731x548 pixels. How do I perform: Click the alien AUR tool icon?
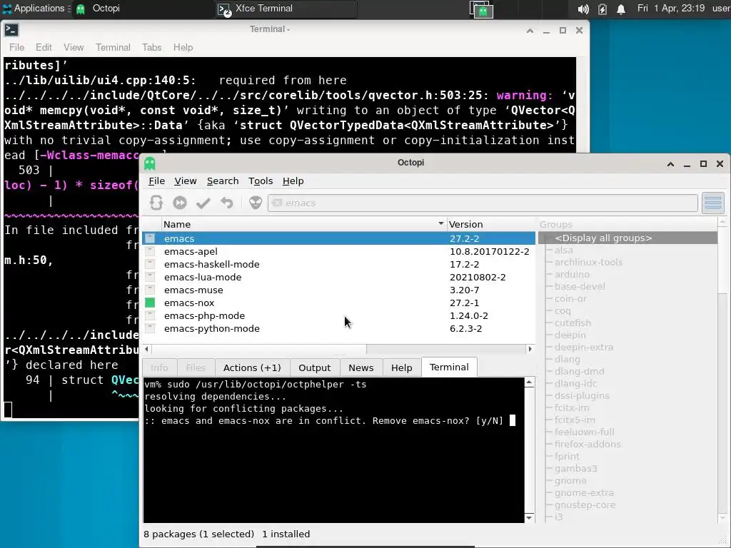256,203
